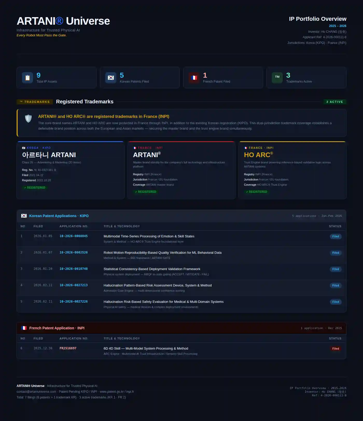Click the clipboard icon for Total IP Assets
Image resolution: width=363 pixels, height=421 pixels.
pos(27,78)
